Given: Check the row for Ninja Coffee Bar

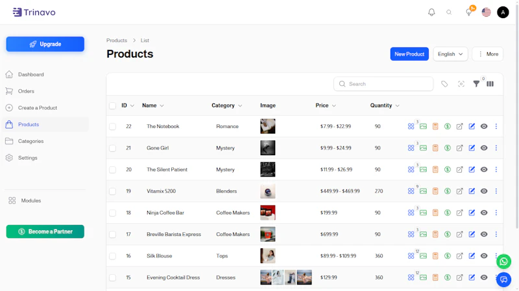Looking at the screenshot, I should [112, 213].
